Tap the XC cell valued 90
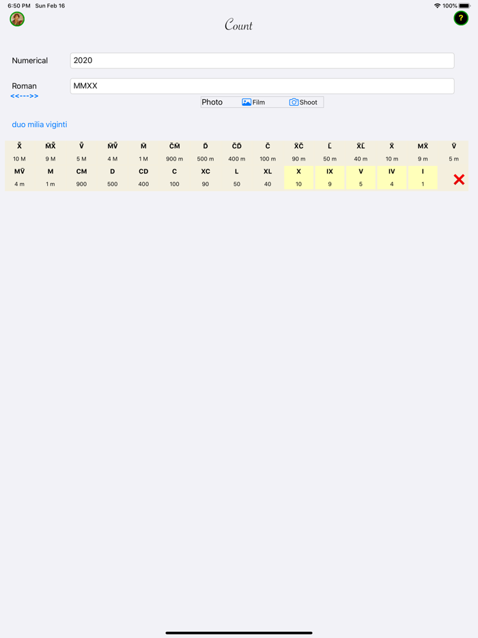This screenshot has width=478, height=638. click(206, 178)
